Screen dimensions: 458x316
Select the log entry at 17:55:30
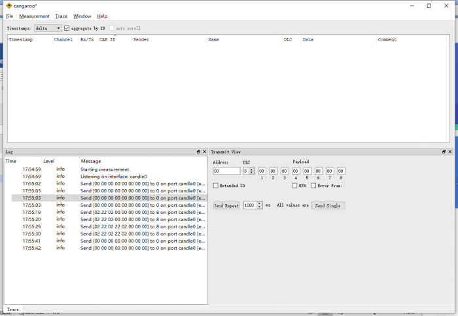click(109, 234)
